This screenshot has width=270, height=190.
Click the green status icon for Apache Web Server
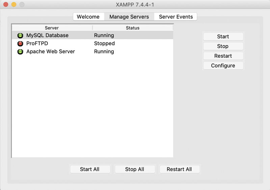coord(20,52)
